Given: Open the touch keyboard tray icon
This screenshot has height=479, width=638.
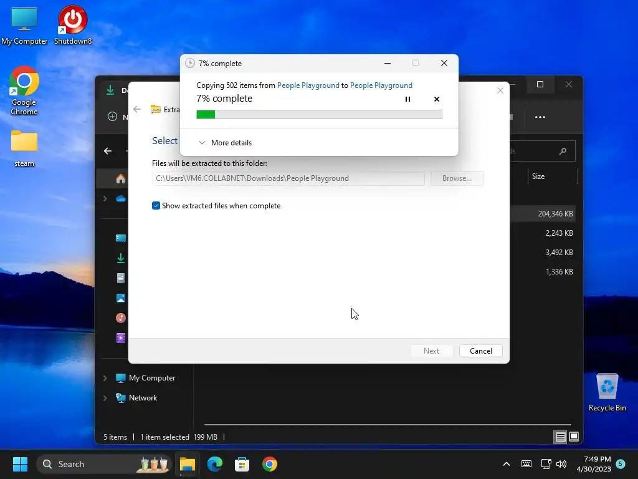Looking at the screenshot, I should [526, 464].
